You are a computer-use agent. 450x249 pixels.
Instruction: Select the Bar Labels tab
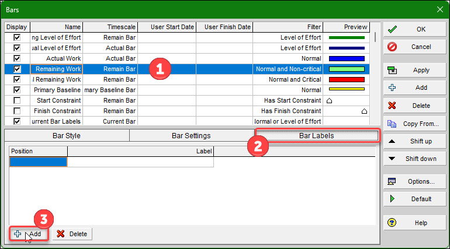coord(317,136)
